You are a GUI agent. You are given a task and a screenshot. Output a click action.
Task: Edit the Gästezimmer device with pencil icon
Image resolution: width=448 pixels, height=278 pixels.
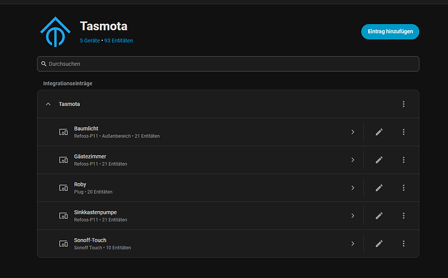click(x=379, y=160)
